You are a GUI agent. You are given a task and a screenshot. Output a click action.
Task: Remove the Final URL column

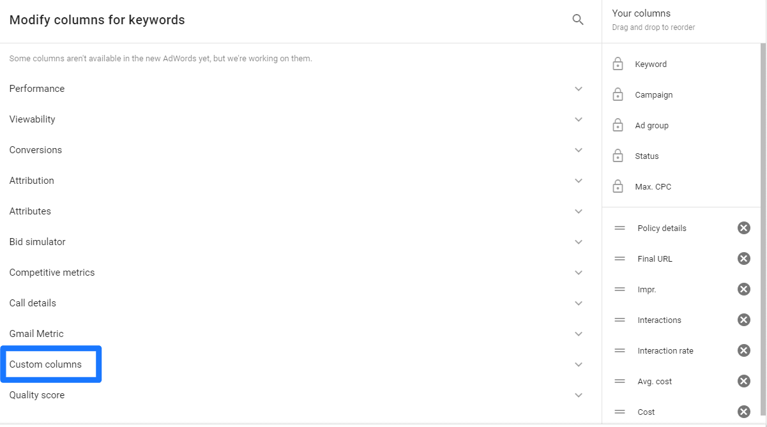pyautogui.click(x=744, y=258)
